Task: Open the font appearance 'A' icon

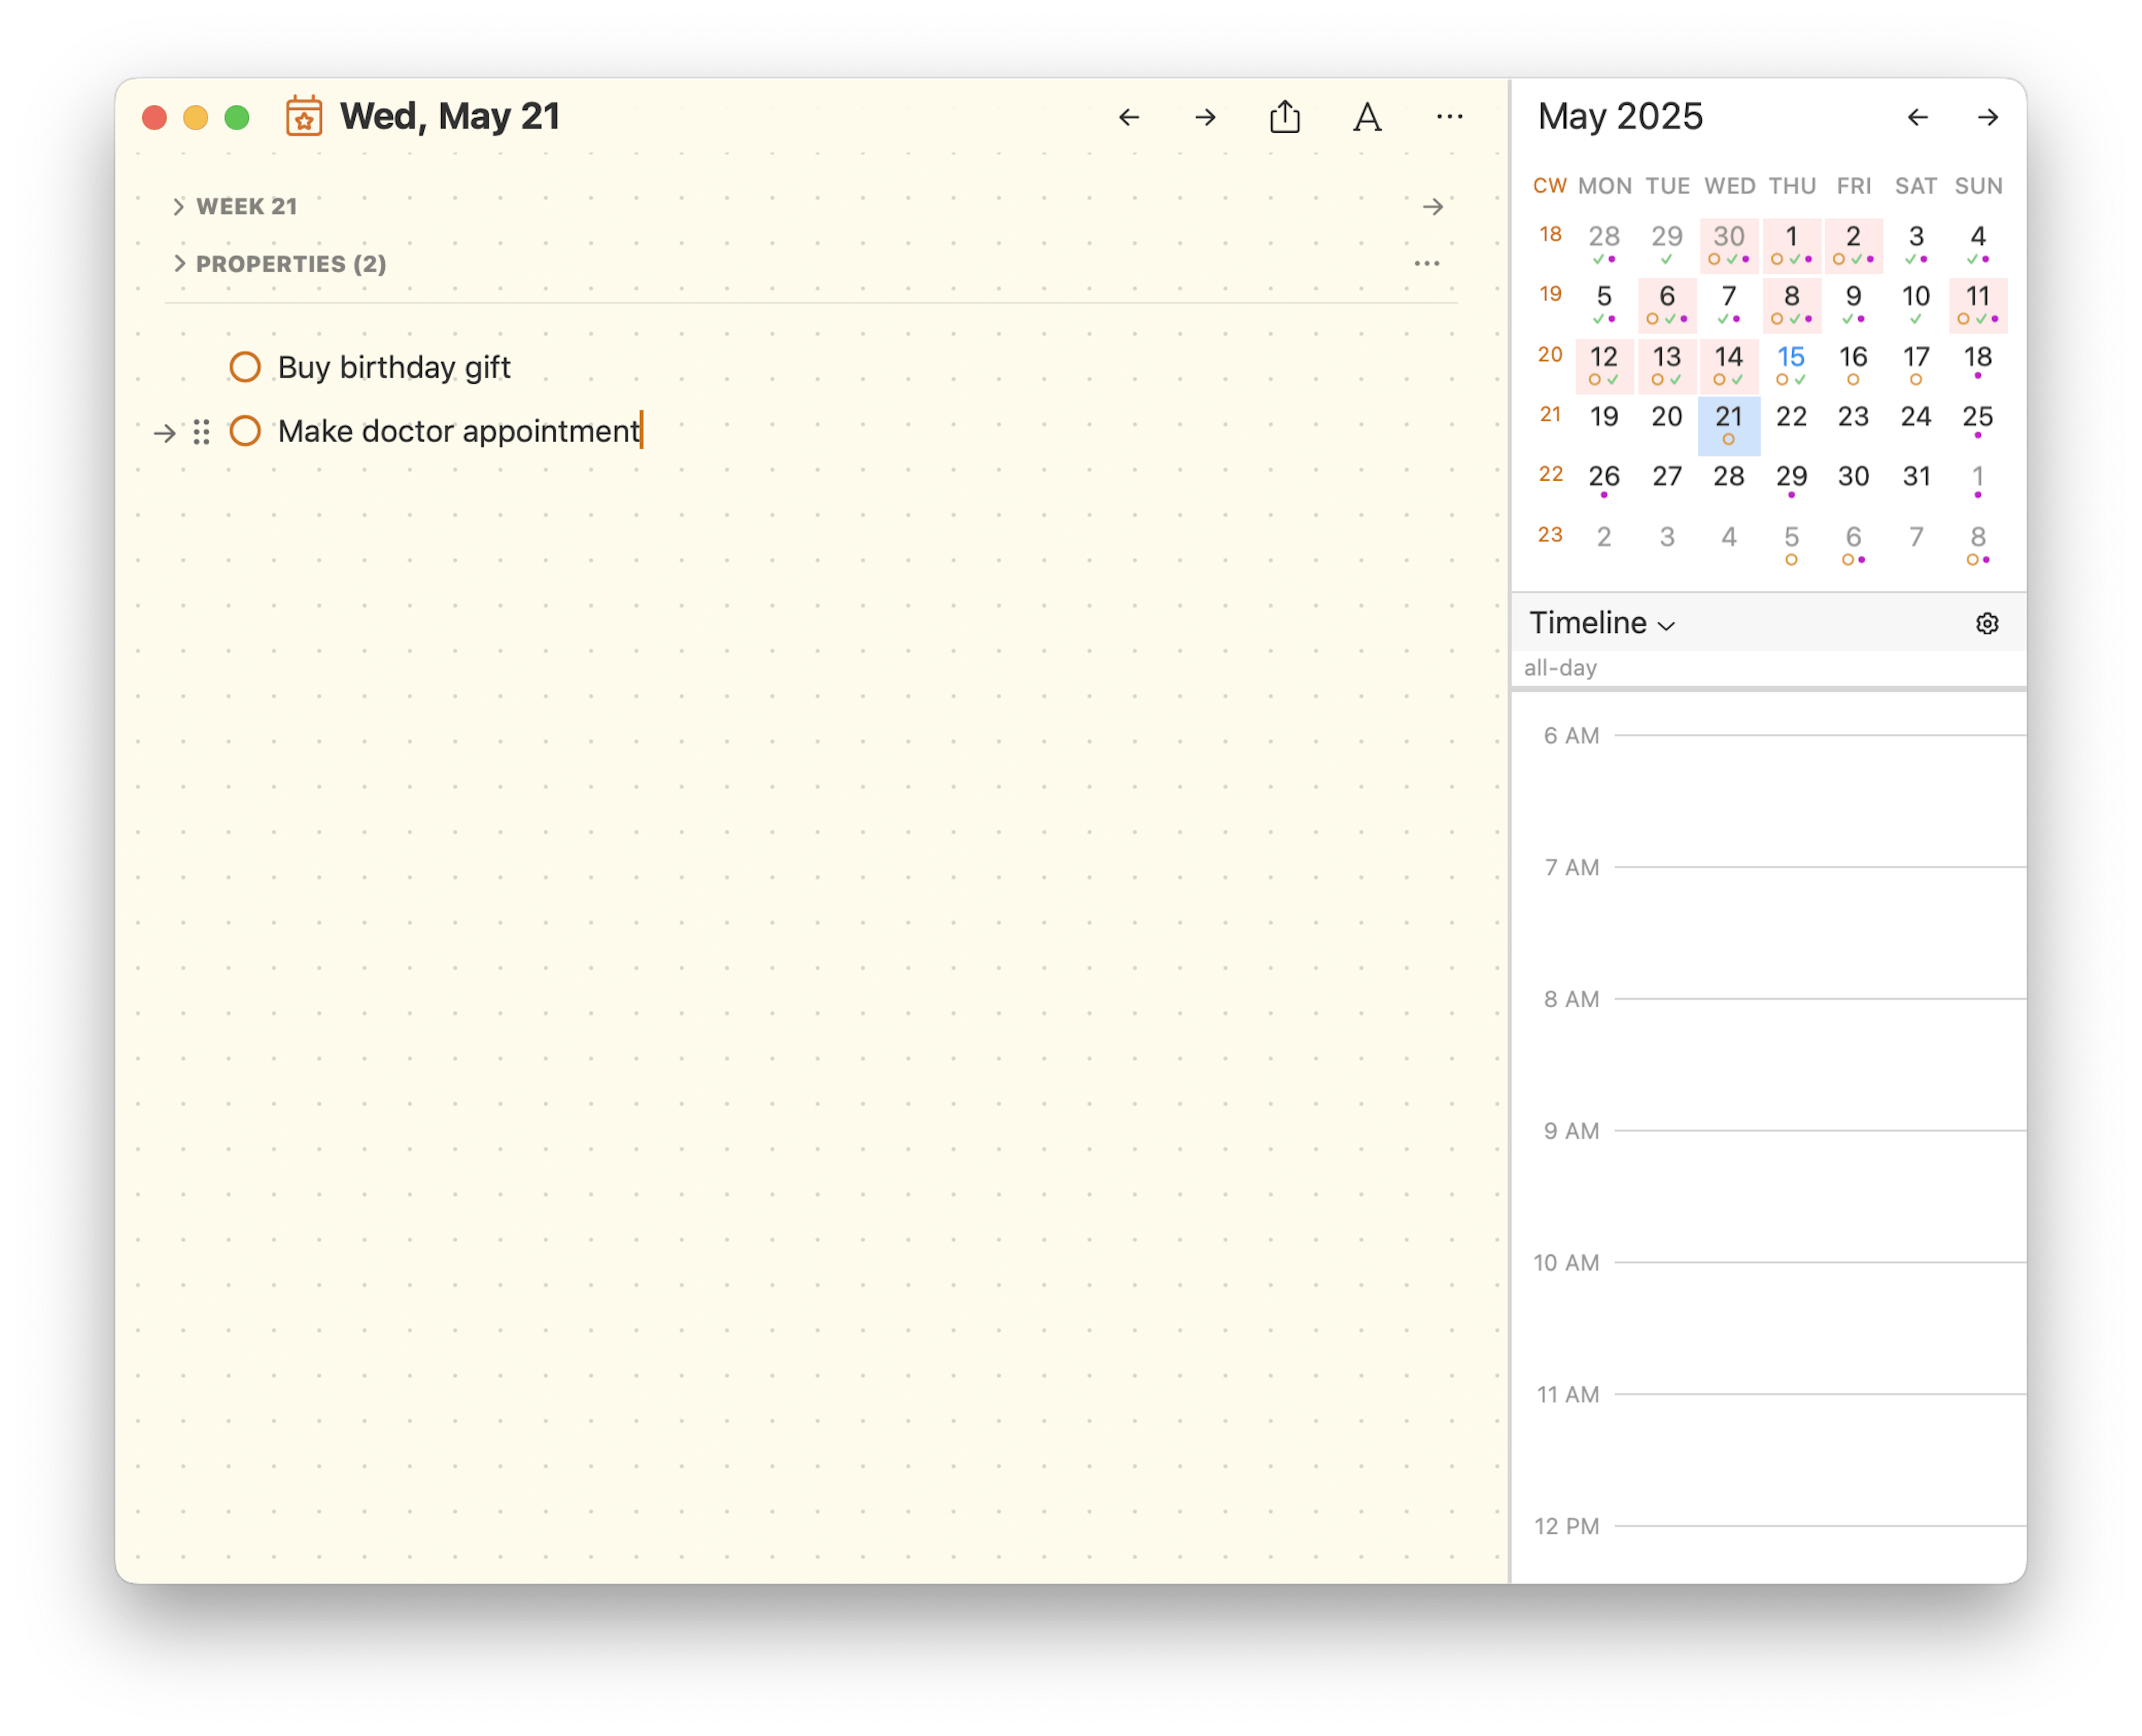Action: [1367, 118]
